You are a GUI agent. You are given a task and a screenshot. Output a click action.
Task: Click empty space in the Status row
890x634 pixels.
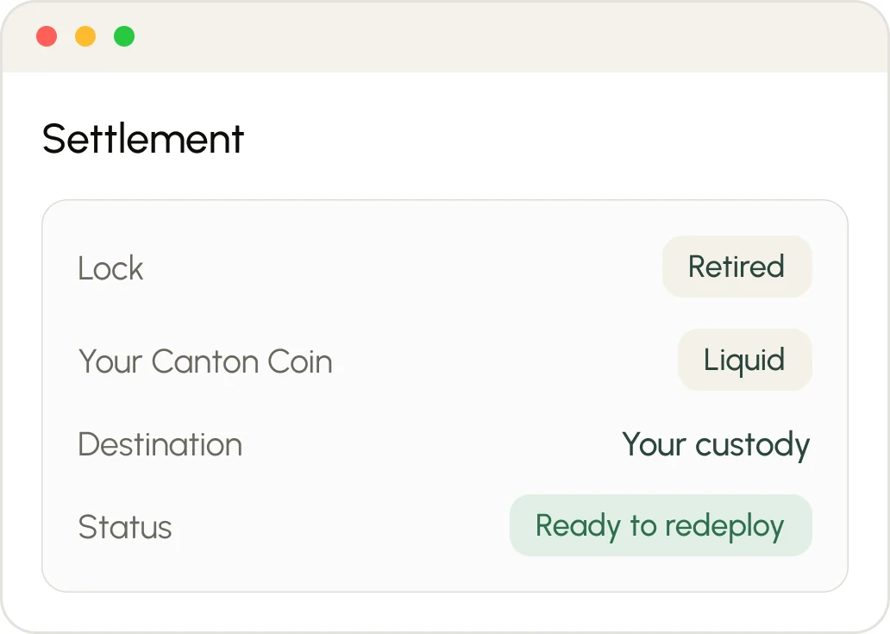tap(341, 527)
